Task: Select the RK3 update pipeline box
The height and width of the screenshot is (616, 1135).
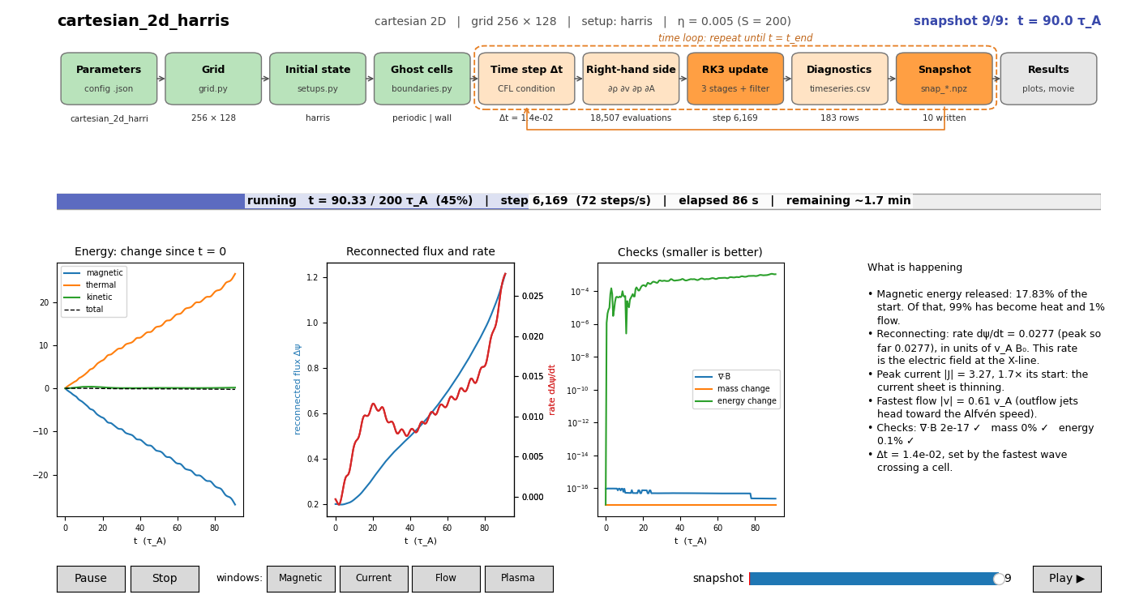Action: click(x=735, y=79)
